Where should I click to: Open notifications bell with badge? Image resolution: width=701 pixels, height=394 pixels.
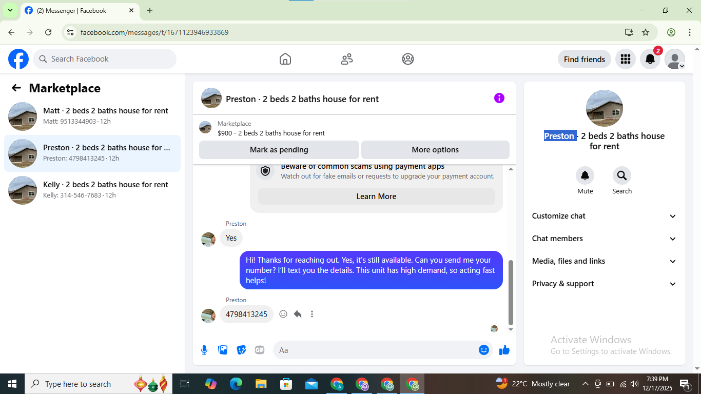[x=650, y=59]
